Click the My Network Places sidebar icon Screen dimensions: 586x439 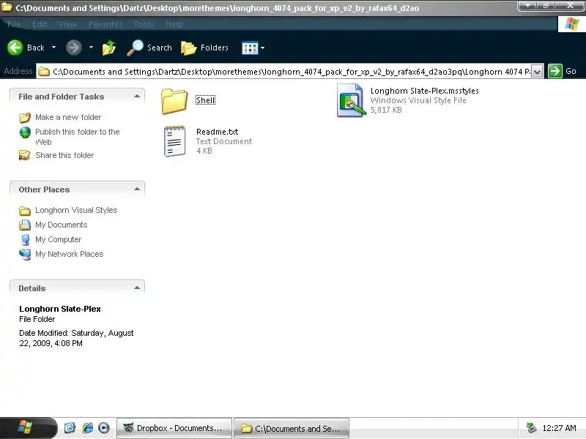tap(25, 254)
